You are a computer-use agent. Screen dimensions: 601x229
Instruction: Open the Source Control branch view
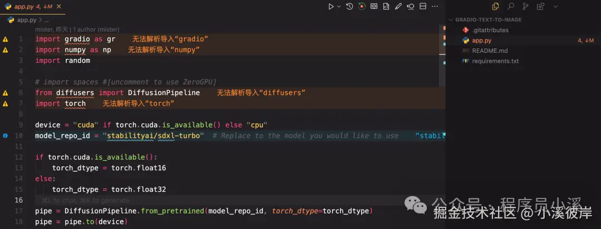[525, 7]
